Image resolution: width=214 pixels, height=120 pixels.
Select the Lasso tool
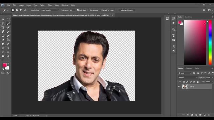point(3,23)
